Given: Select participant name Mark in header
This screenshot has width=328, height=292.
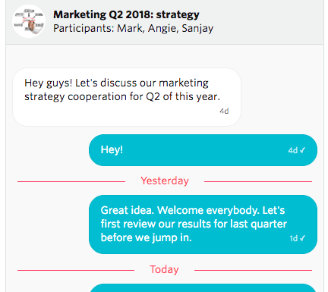Looking at the screenshot, I should point(131,28).
